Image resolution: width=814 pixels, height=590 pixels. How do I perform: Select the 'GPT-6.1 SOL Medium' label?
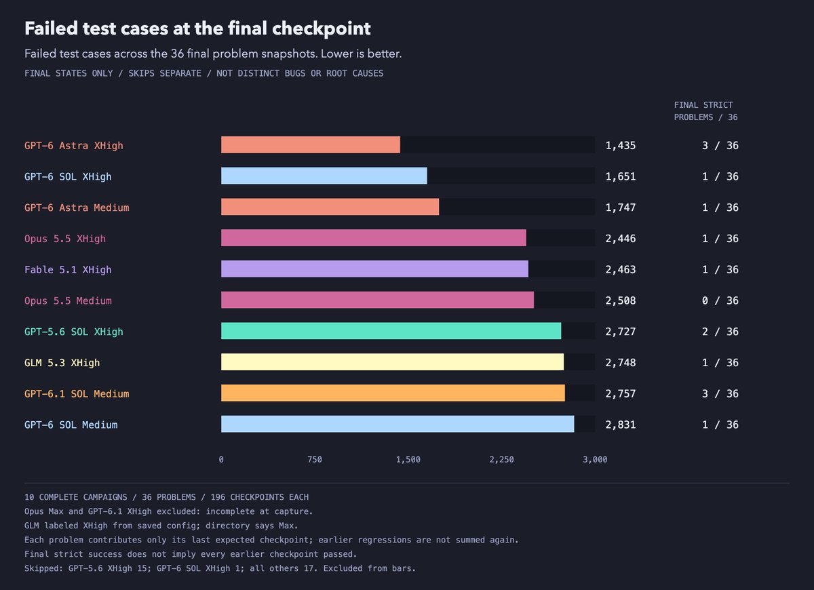coord(77,394)
